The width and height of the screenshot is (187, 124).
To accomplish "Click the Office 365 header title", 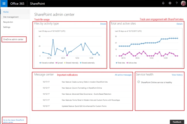I will click(17, 3).
